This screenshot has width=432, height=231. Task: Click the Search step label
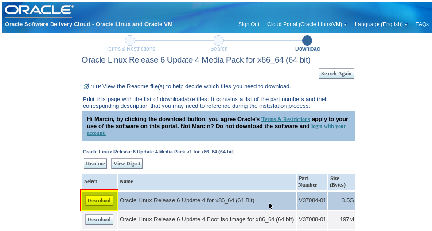(x=219, y=49)
